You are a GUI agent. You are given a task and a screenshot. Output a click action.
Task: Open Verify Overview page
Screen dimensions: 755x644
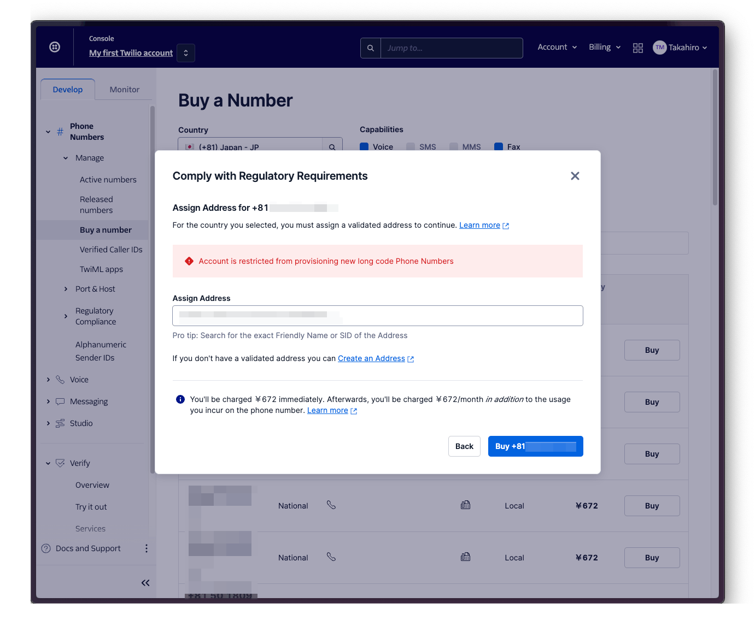click(92, 485)
